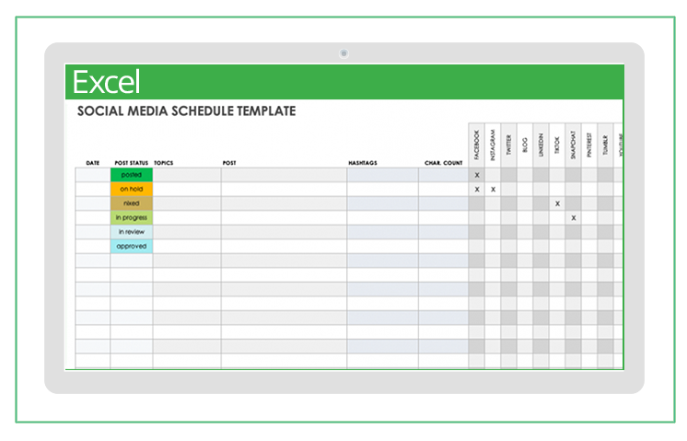The height and width of the screenshot is (441, 687).
Task: Select the orange 'on hold' status cell
Action: coord(131,189)
